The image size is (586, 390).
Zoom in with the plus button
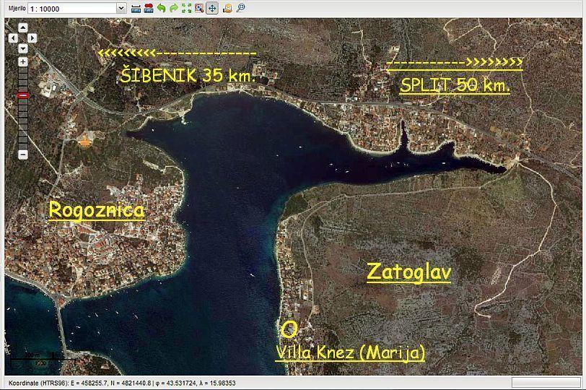23,62
